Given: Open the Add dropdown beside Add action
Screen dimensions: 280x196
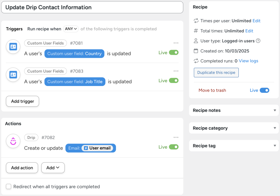Looking at the screenshot, I should pyautogui.click(x=53, y=168).
